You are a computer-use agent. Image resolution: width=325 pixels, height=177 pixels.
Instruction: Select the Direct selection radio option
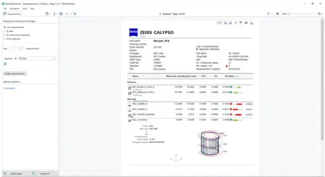click(5, 39)
